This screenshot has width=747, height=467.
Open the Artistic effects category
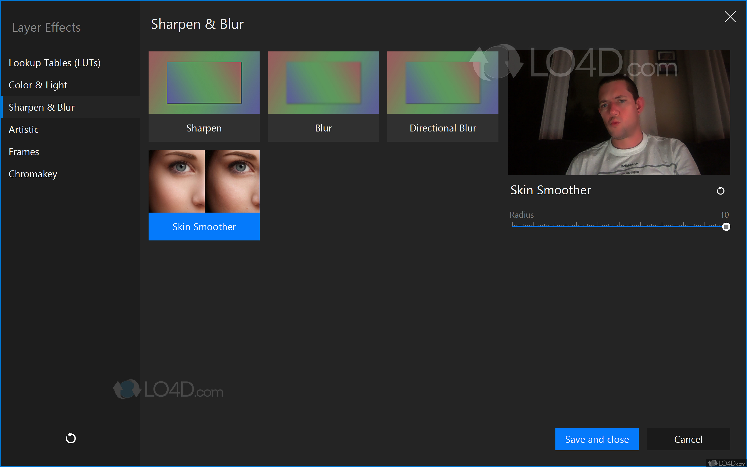click(x=24, y=130)
